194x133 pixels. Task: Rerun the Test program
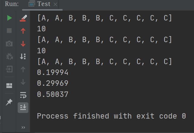point(9,18)
